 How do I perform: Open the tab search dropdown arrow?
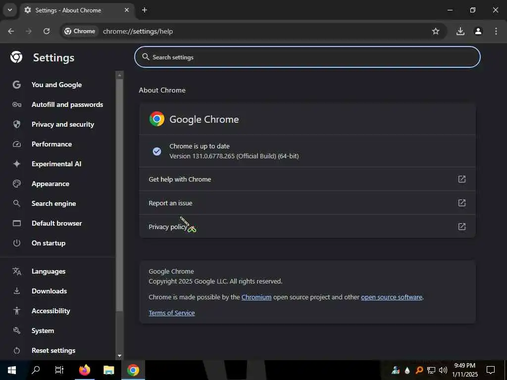point(10,10)
